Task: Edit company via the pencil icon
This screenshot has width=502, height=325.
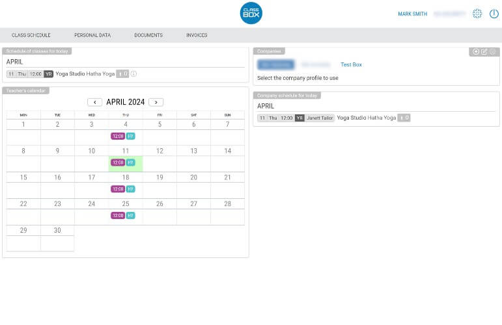Action: click(484, 52)
